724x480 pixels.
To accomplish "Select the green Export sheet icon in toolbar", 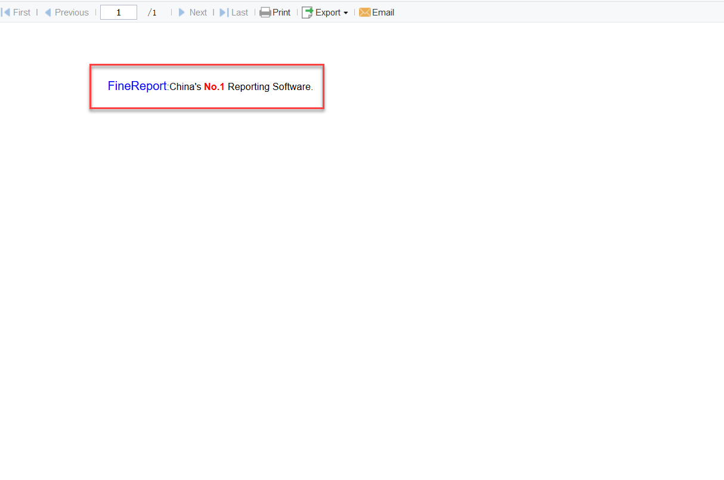I will 307,12.
